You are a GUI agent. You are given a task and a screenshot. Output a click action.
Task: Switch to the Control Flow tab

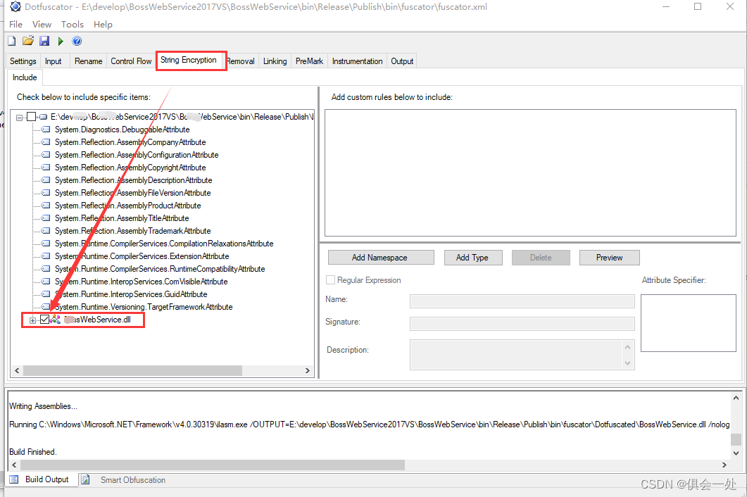coord(131,61)
